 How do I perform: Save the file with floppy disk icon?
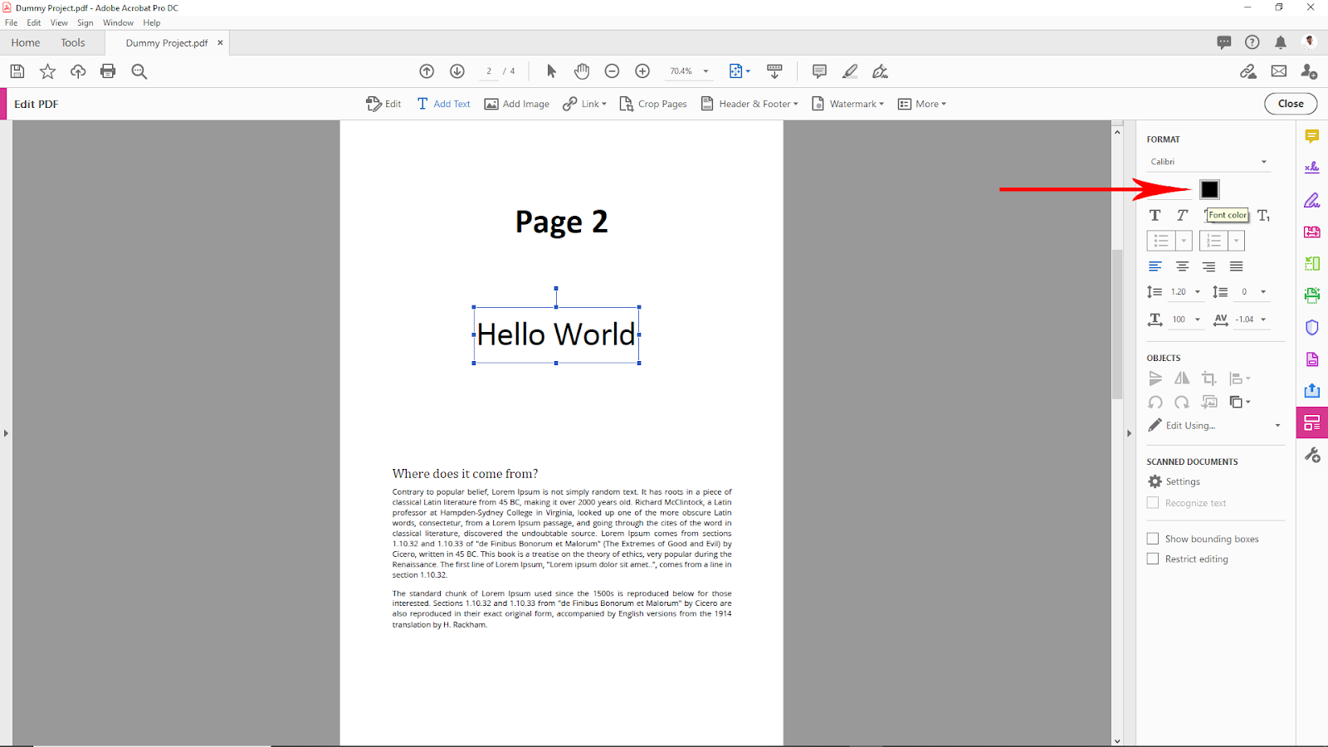pos(17,71)
